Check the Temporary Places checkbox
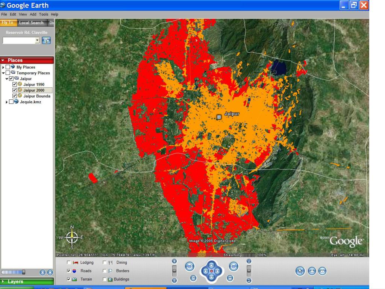385x289 pixels. coord(8,73)
